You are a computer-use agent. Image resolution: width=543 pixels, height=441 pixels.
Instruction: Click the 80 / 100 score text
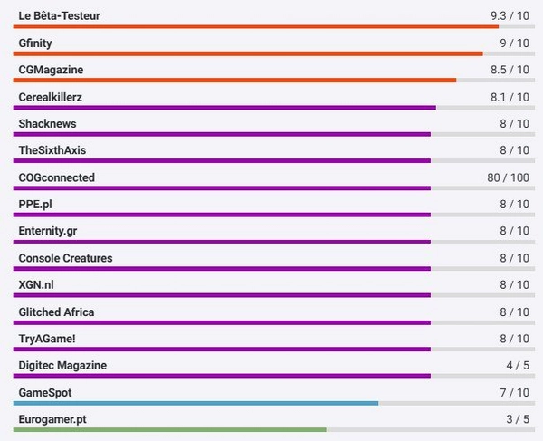point(508,177)
